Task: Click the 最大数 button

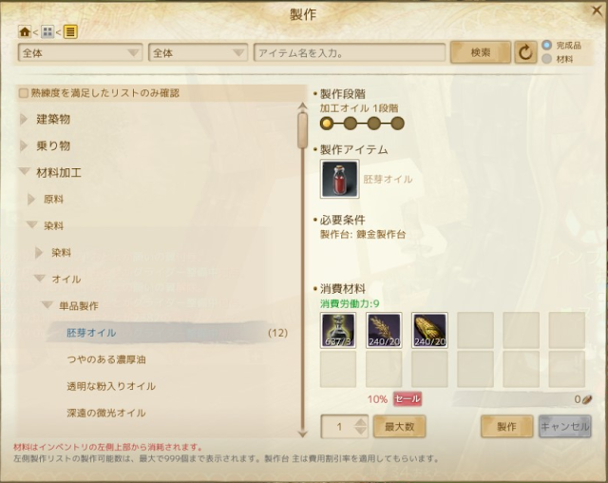Action: pos(399,427)
